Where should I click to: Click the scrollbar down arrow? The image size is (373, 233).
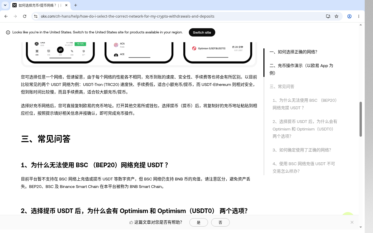361,227
